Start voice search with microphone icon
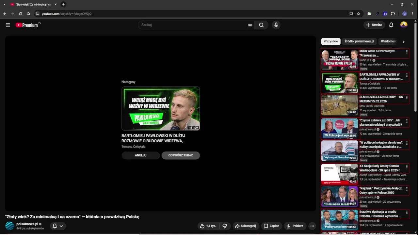This screenshot has height=235, width=418. point(276,25)
